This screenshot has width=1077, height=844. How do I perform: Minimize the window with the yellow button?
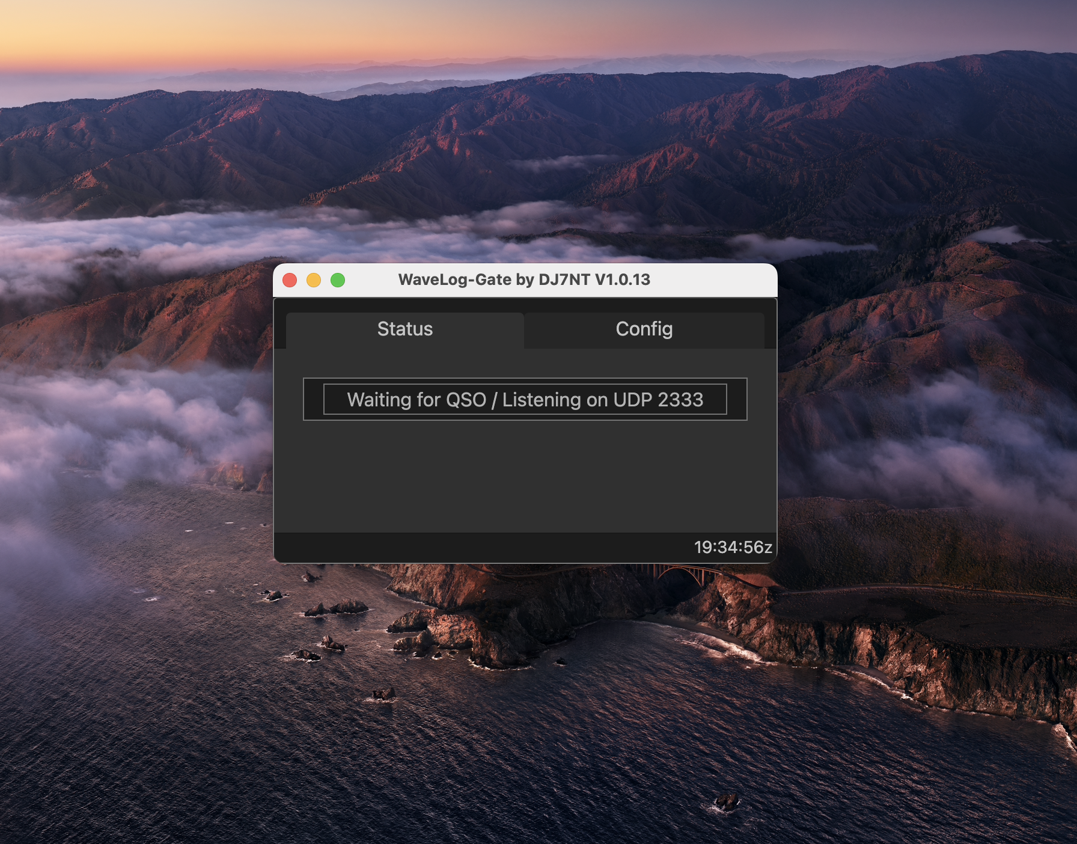click(314, 280)
